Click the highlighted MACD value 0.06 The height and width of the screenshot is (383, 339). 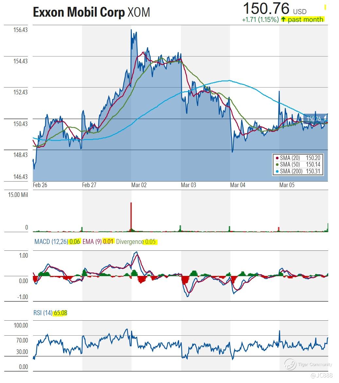75,242
